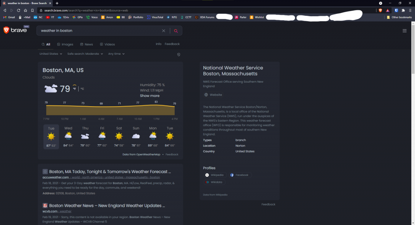Open the GPix Google Photos bookmark
The width and height of the screenshot is (415, 225).
pyautogui.click(x=77, y=17)
